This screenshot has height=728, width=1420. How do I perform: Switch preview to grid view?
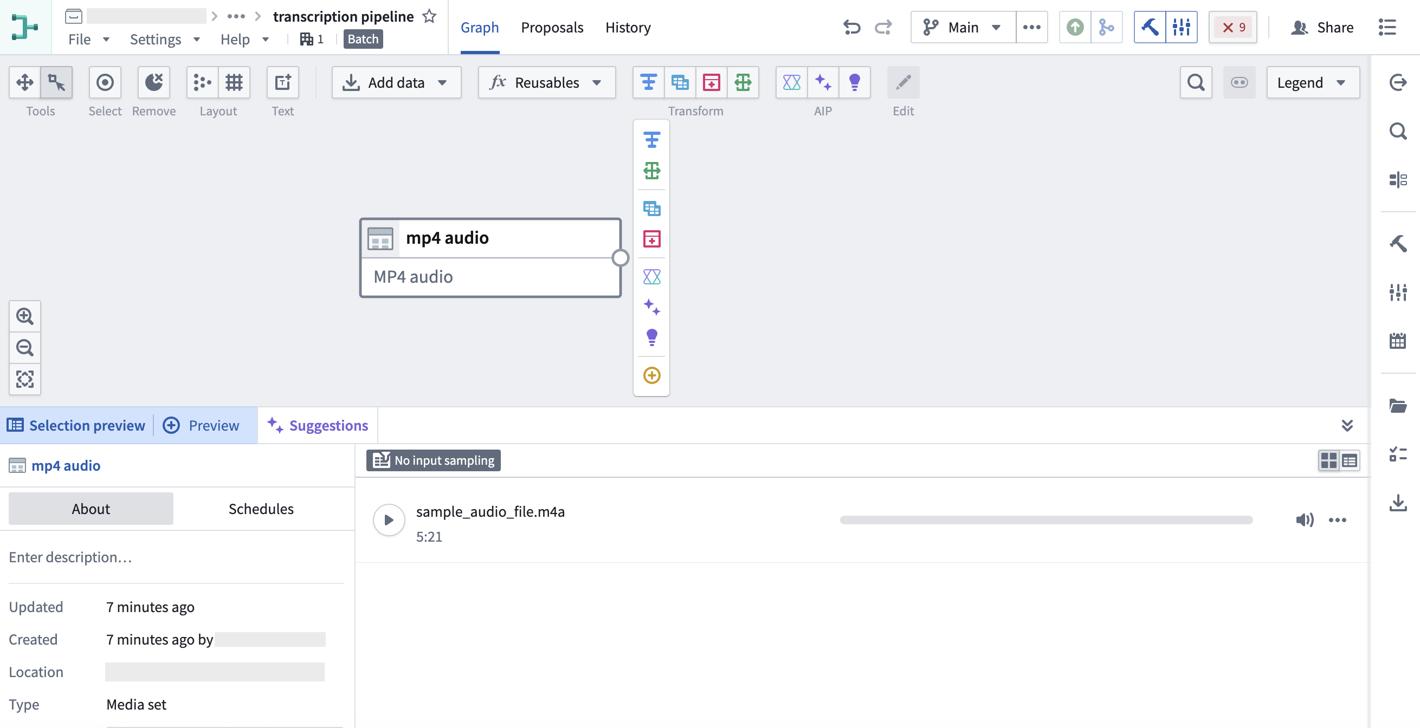click(x=1329, y=461)
